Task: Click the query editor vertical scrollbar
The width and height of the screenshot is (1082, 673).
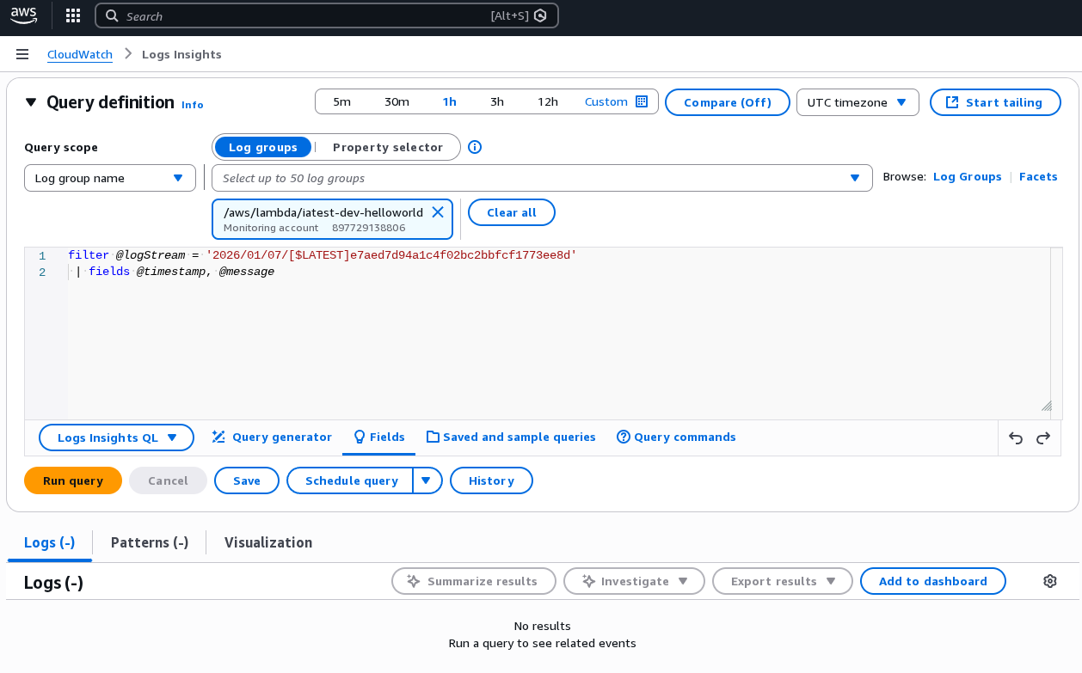Action: pos(1056,333)
